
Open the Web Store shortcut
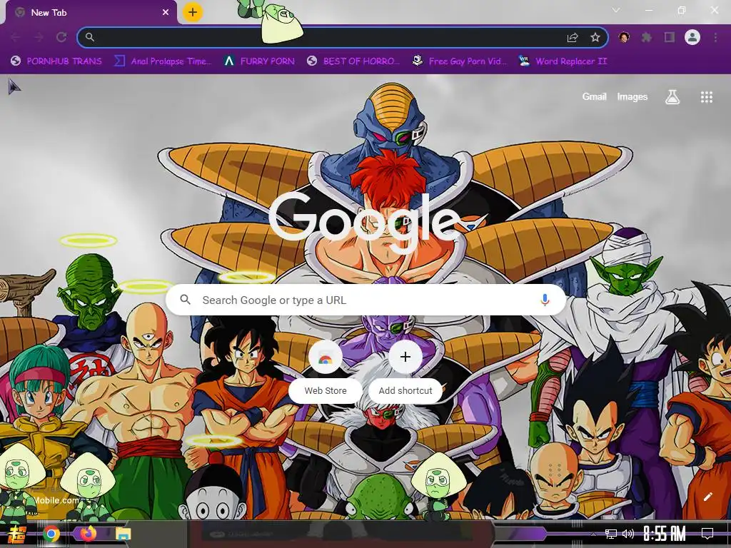tap(326, 370)
